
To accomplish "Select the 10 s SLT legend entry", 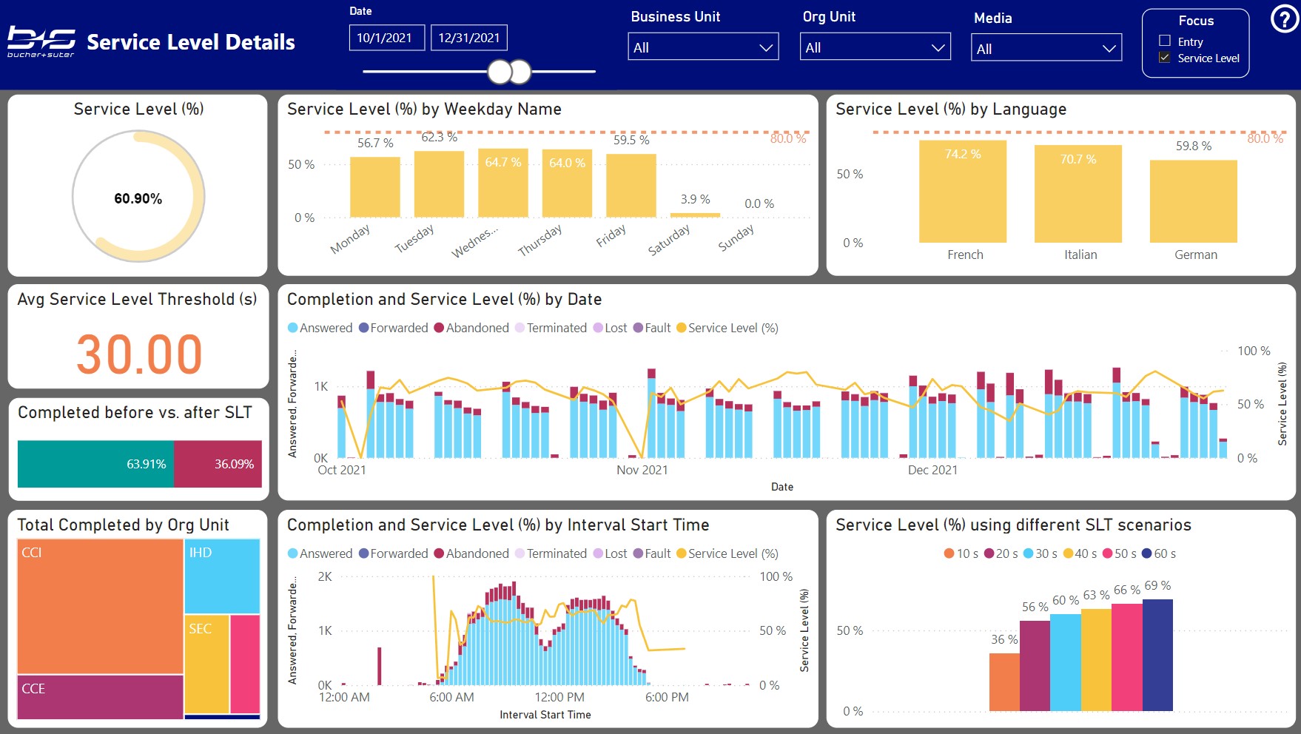I will (x=961, y=553).
